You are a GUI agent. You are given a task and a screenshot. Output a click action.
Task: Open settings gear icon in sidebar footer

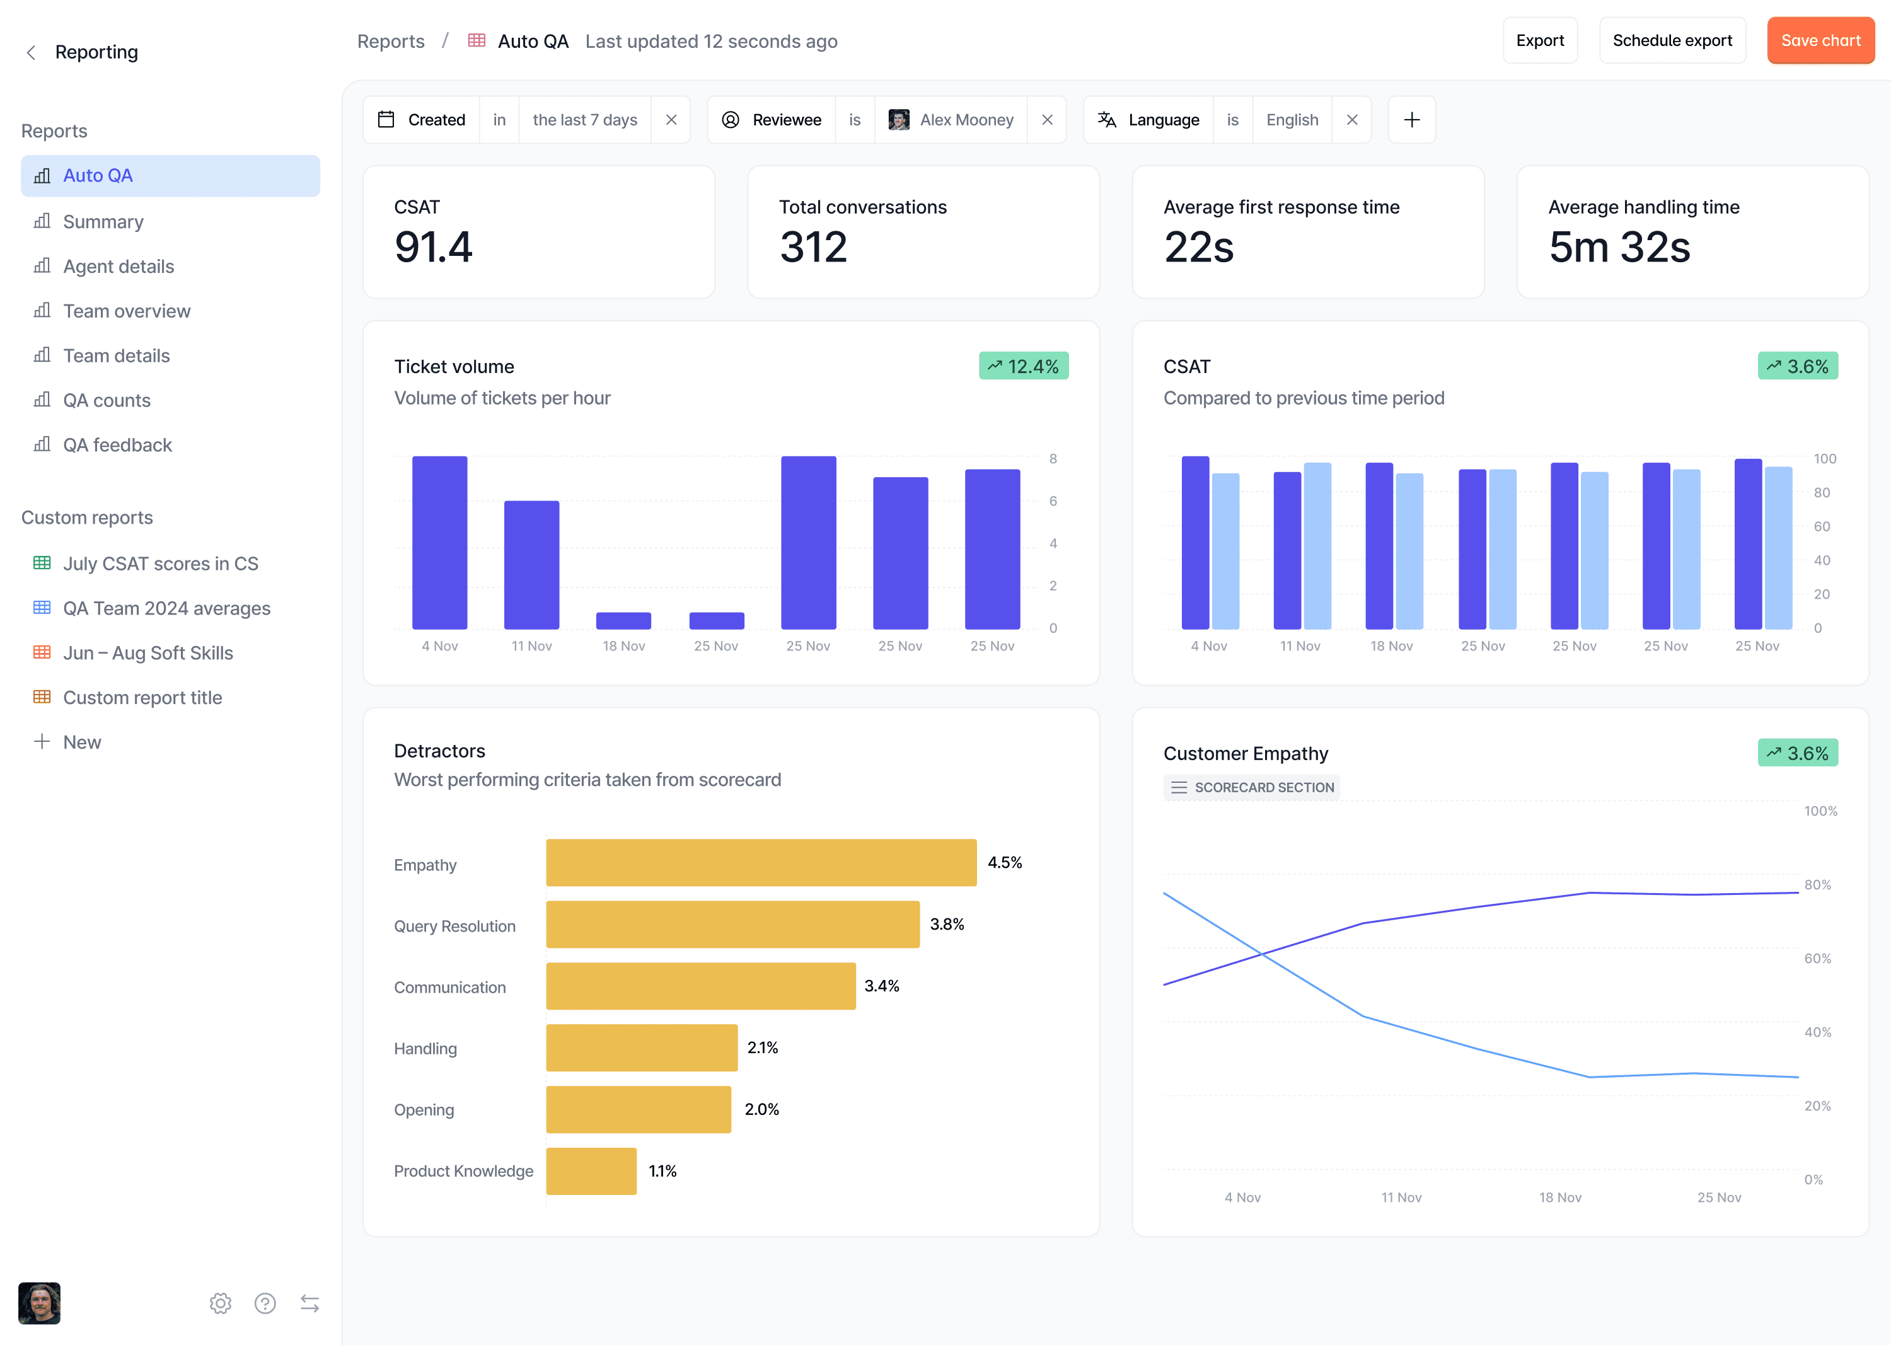(221, 1303)
